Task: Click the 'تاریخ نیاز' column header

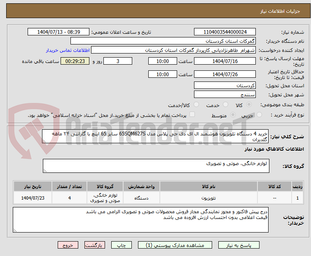Action: click(33, 186)
